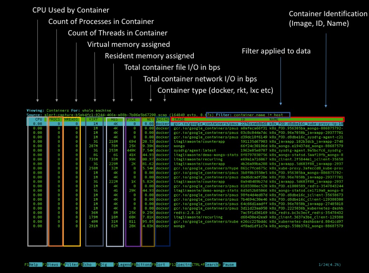Sort by the NET column header
This screenshot has height=273, width=369.
(149, 119)
